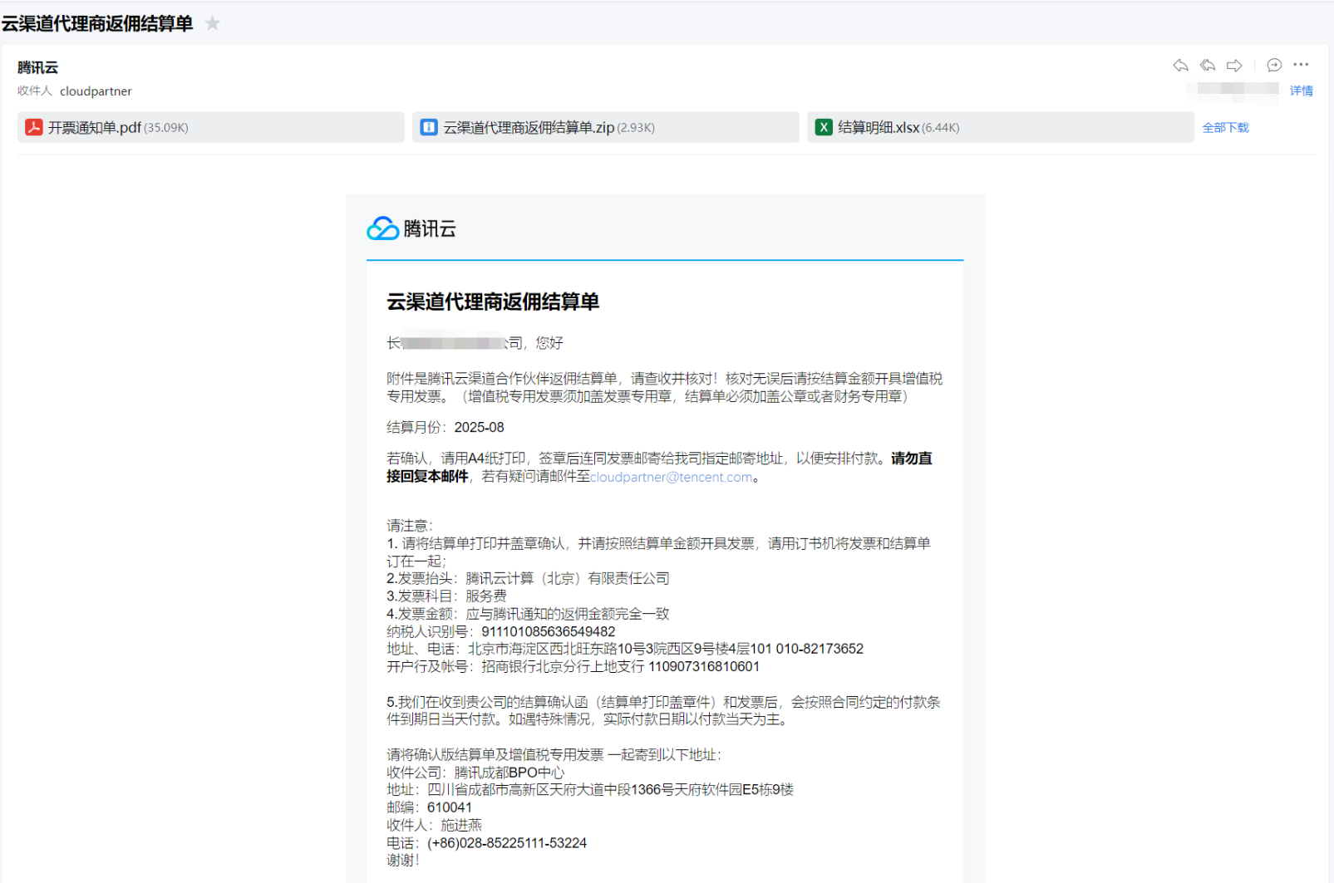Click the email subject title at top
Image resolution: width=1334 pixels, height=883 pixels.
click(x=97, y=23)
